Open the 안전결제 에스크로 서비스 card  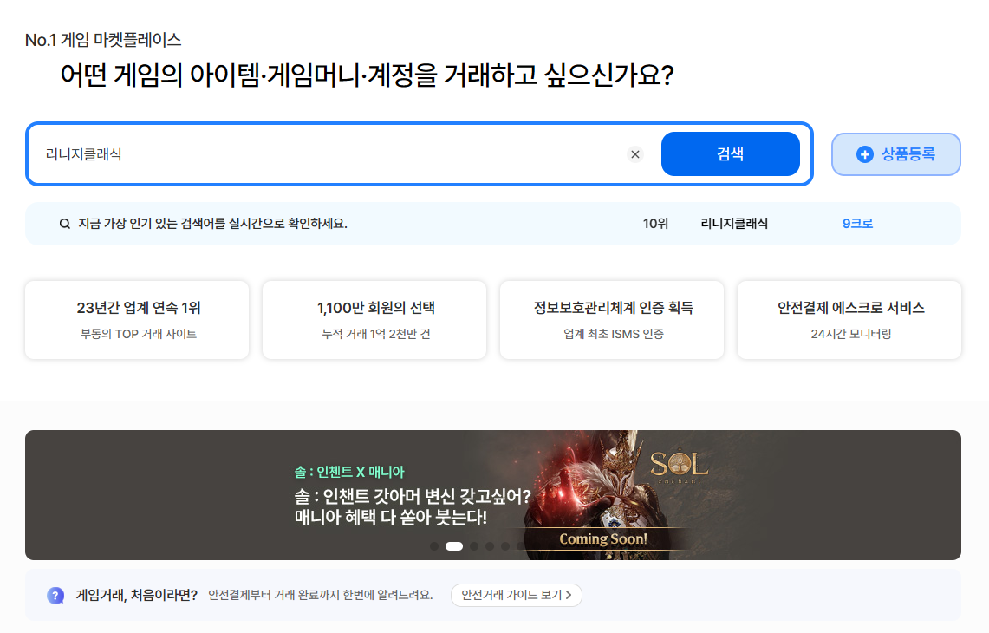click(x=849, y=320)
